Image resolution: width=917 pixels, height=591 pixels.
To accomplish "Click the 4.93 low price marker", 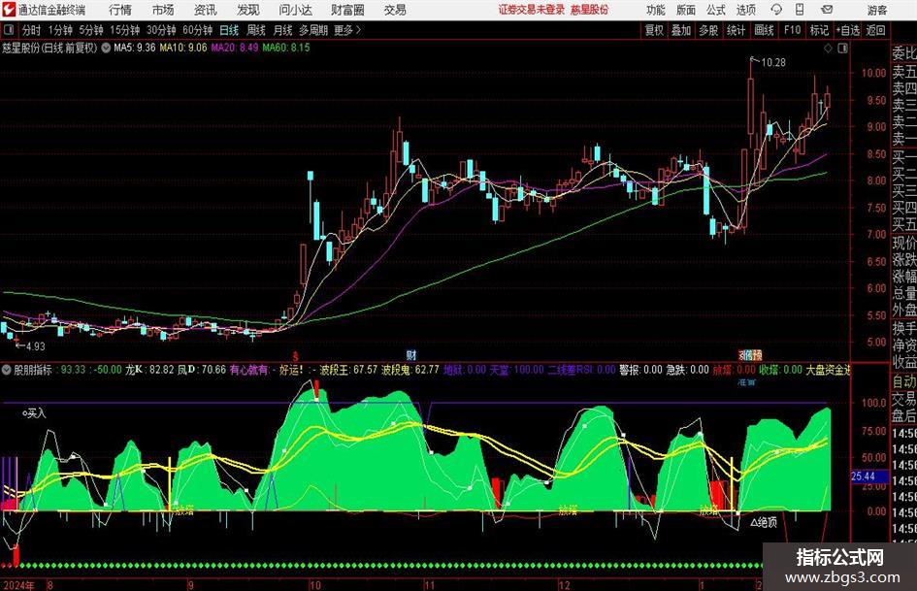I will point(35,346).
